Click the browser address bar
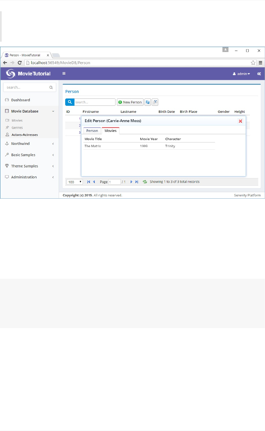 coord(141,63)
